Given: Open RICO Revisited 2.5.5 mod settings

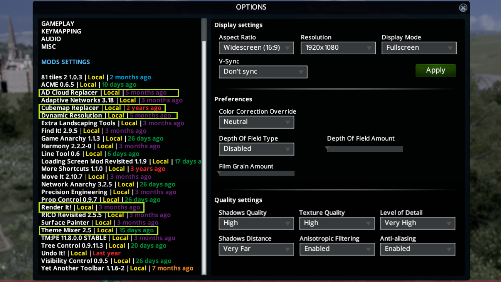Looking at the screenshot, I should tap(106, 215).
